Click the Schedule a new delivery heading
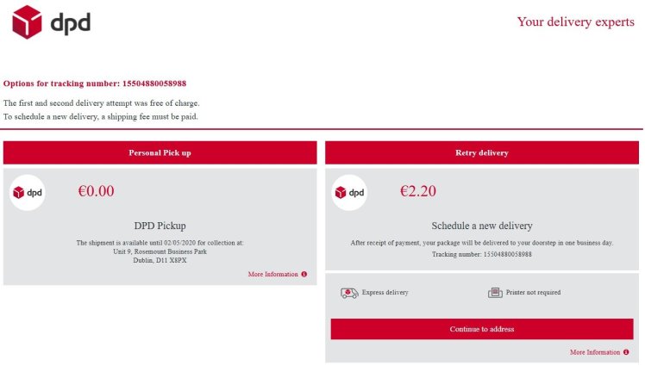This screenshot has width=645, height=372. point(481,226)
